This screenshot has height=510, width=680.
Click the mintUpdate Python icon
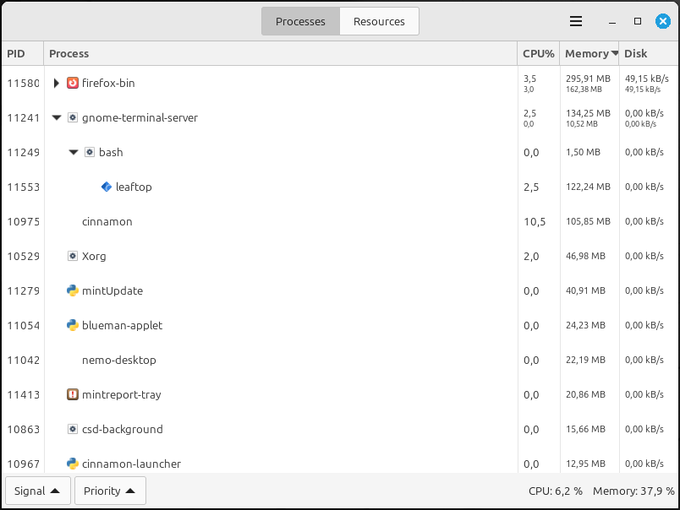73,290
